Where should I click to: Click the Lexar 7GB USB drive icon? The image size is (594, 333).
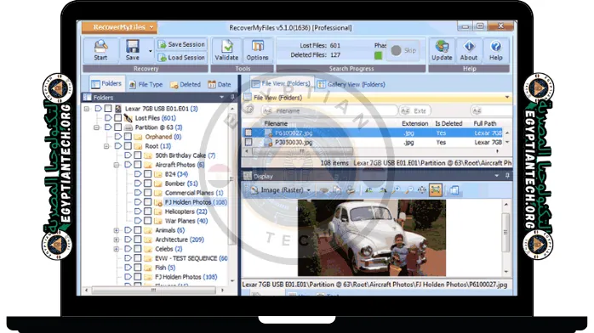tap(118, 109)
